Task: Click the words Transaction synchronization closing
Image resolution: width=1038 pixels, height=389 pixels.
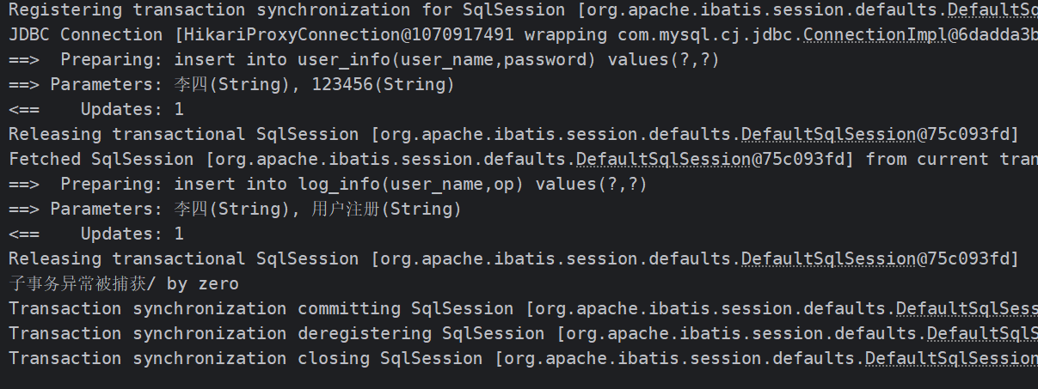Action: tap(188, 358)
